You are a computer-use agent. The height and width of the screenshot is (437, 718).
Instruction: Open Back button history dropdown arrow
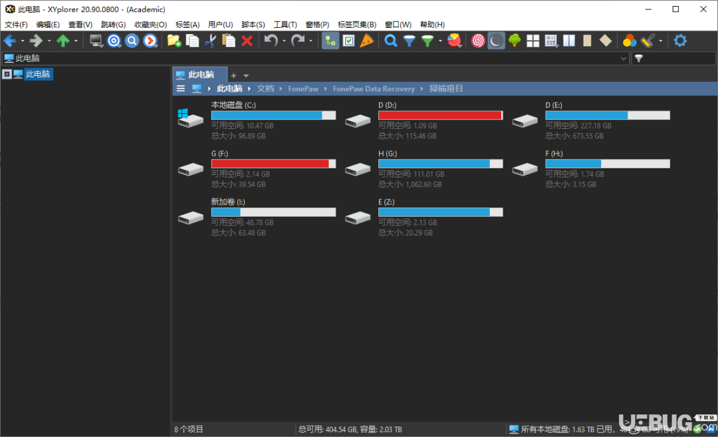coord(23,41)
